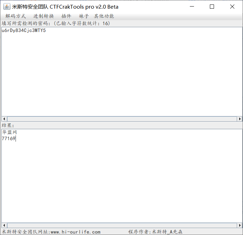Click left arrow of result pane scrollbar
The image size is (243, 235).
[x=4, y=225]
